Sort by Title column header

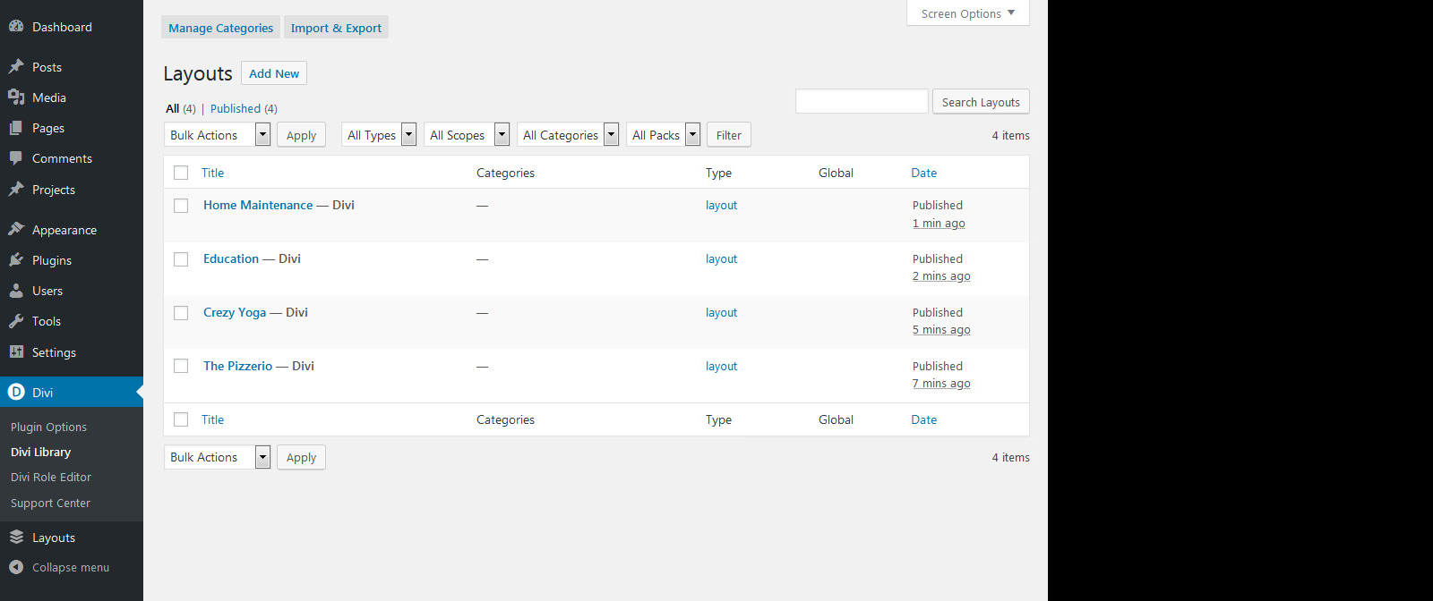[x=212, y=173]
